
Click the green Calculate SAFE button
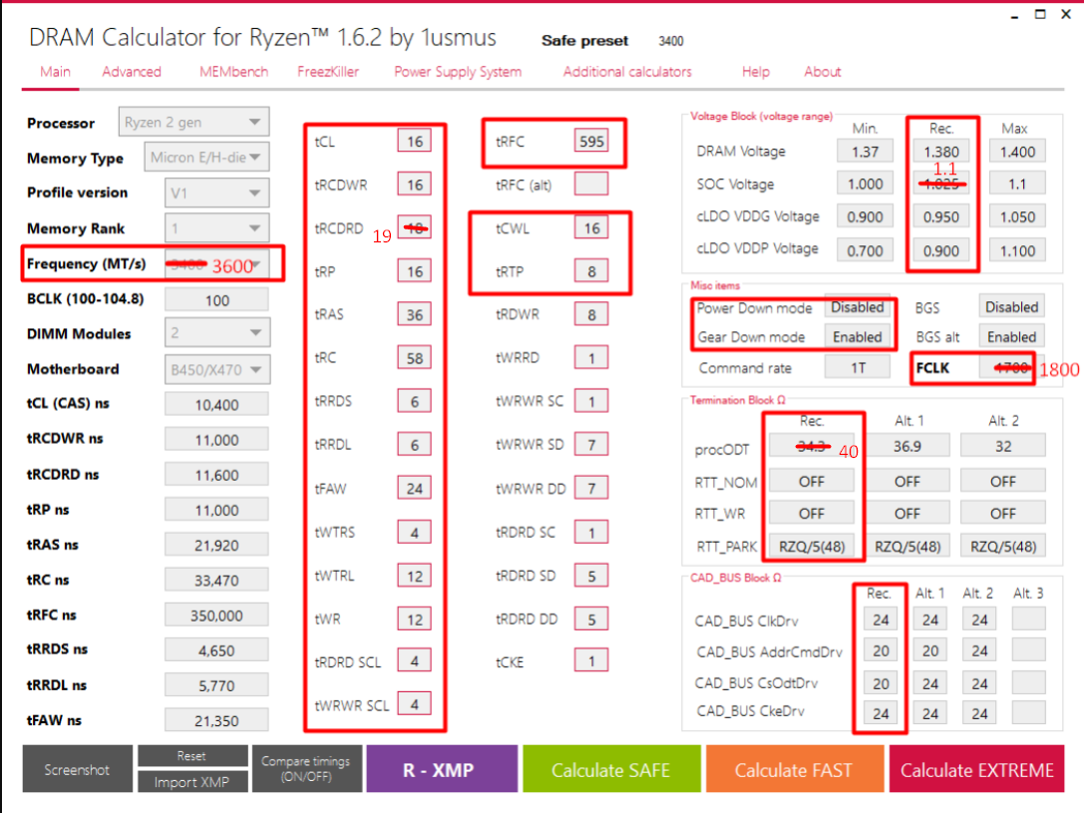coord(611,769)
